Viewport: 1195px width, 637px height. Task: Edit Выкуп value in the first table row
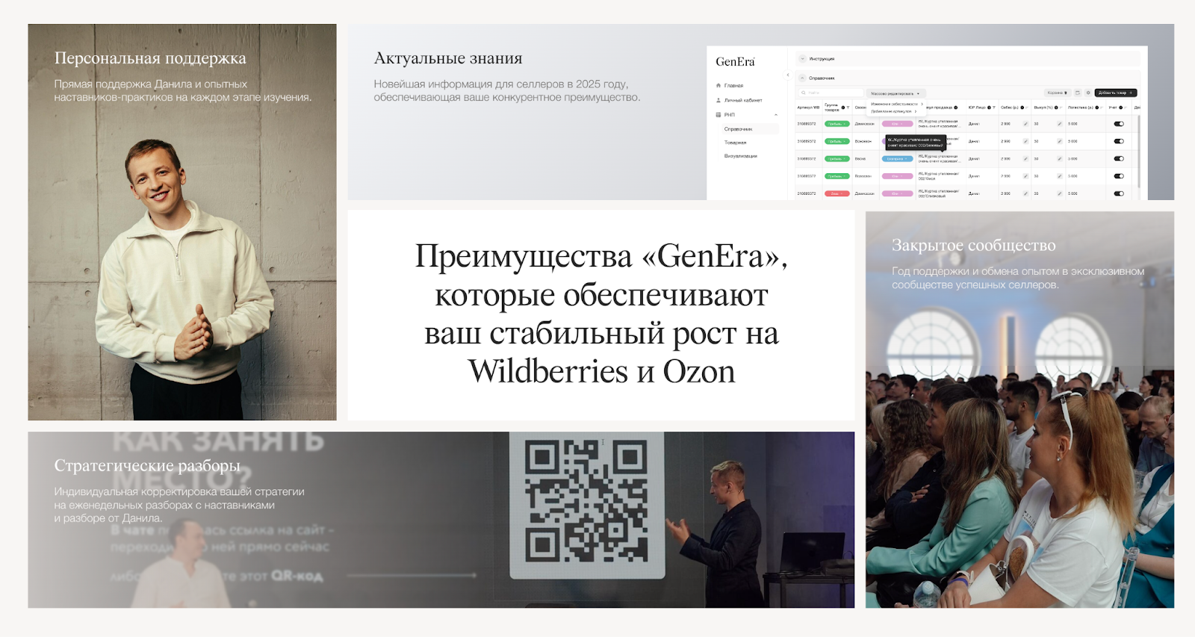(x=1060, y=124)
